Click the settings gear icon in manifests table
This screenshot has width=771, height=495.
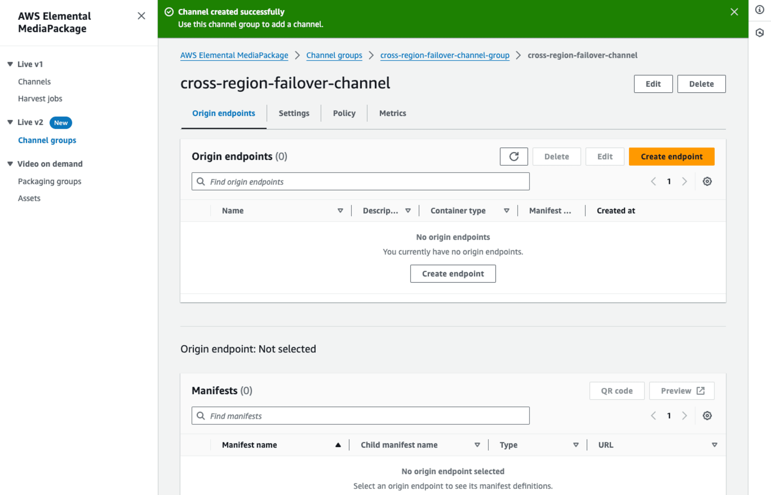(x=707, y=416)
